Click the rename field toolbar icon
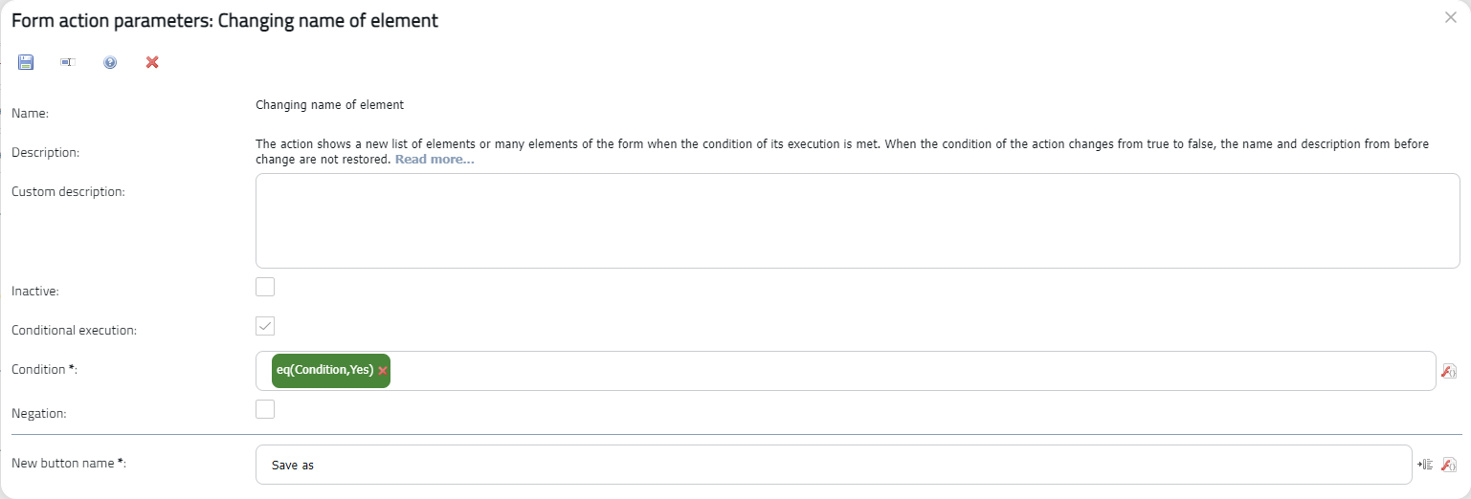 [68, 62]
